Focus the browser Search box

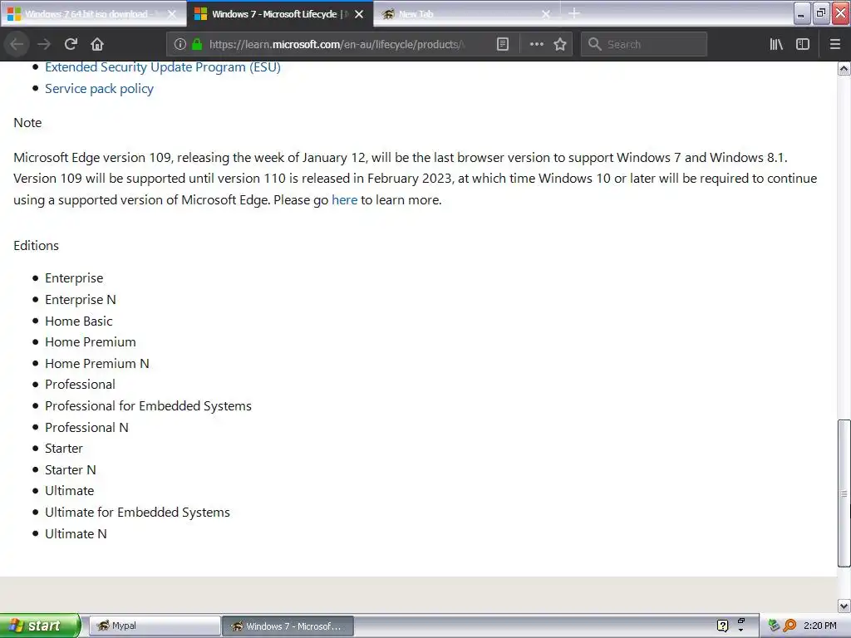tap(644, 45)
